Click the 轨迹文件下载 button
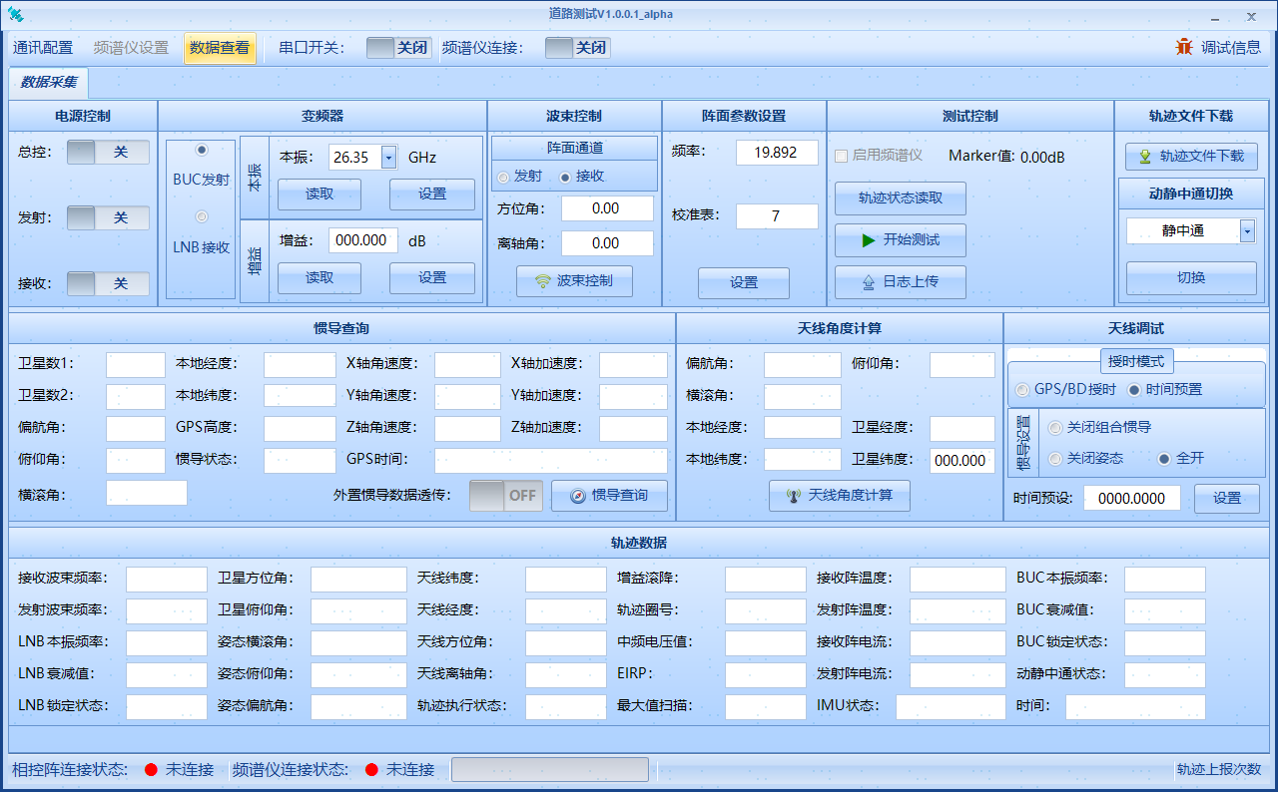The image size is (1278, 792). (x=1191, y=157)
